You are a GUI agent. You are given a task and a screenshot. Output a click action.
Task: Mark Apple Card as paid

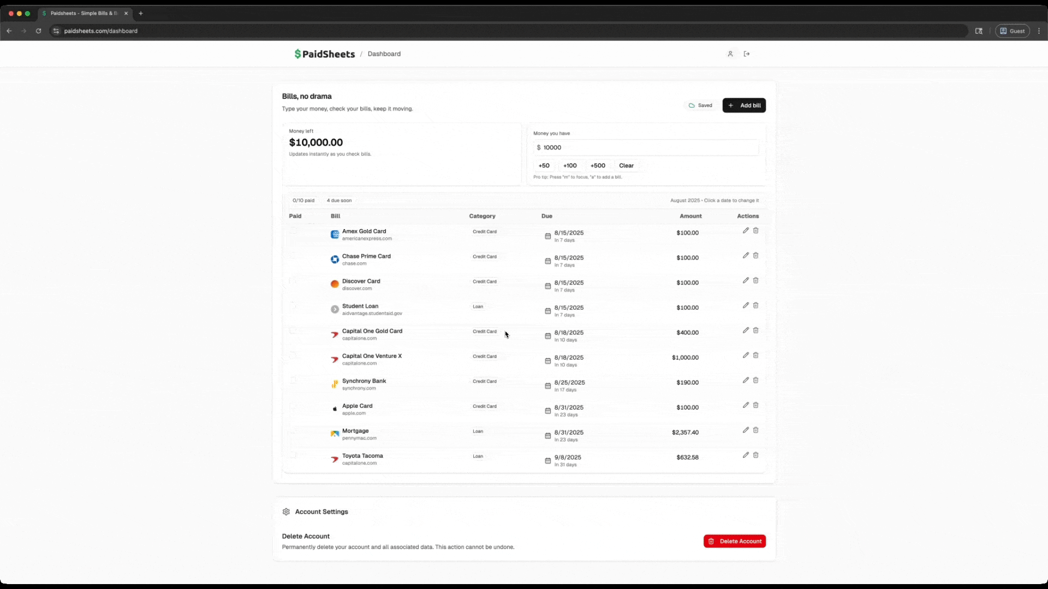point(293,405)
